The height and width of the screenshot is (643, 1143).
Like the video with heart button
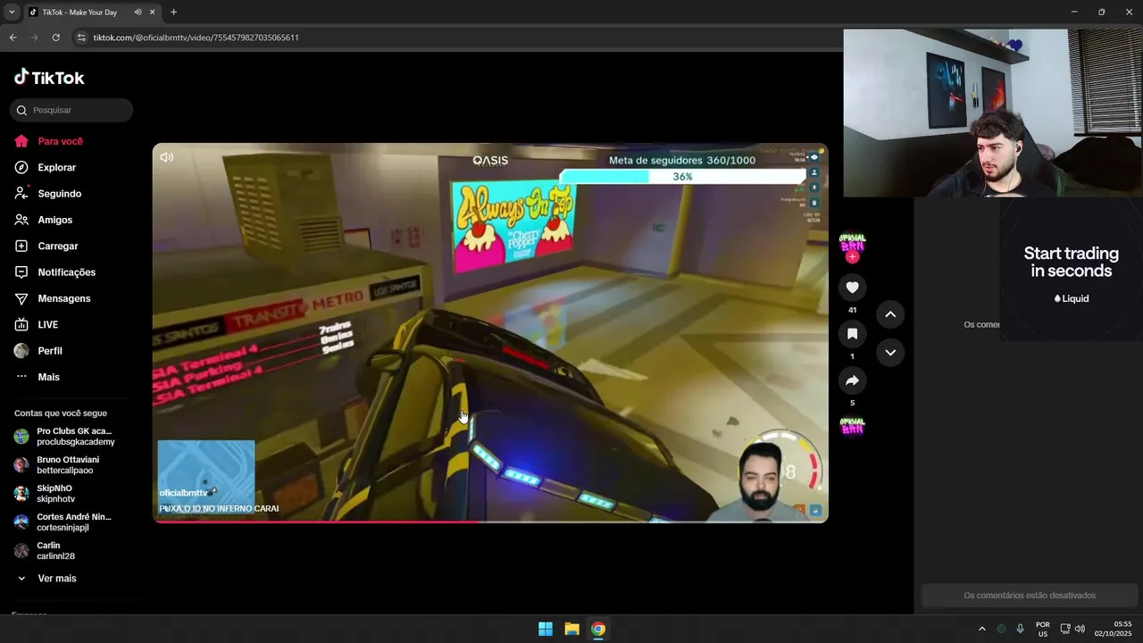[x=852, y=288]
